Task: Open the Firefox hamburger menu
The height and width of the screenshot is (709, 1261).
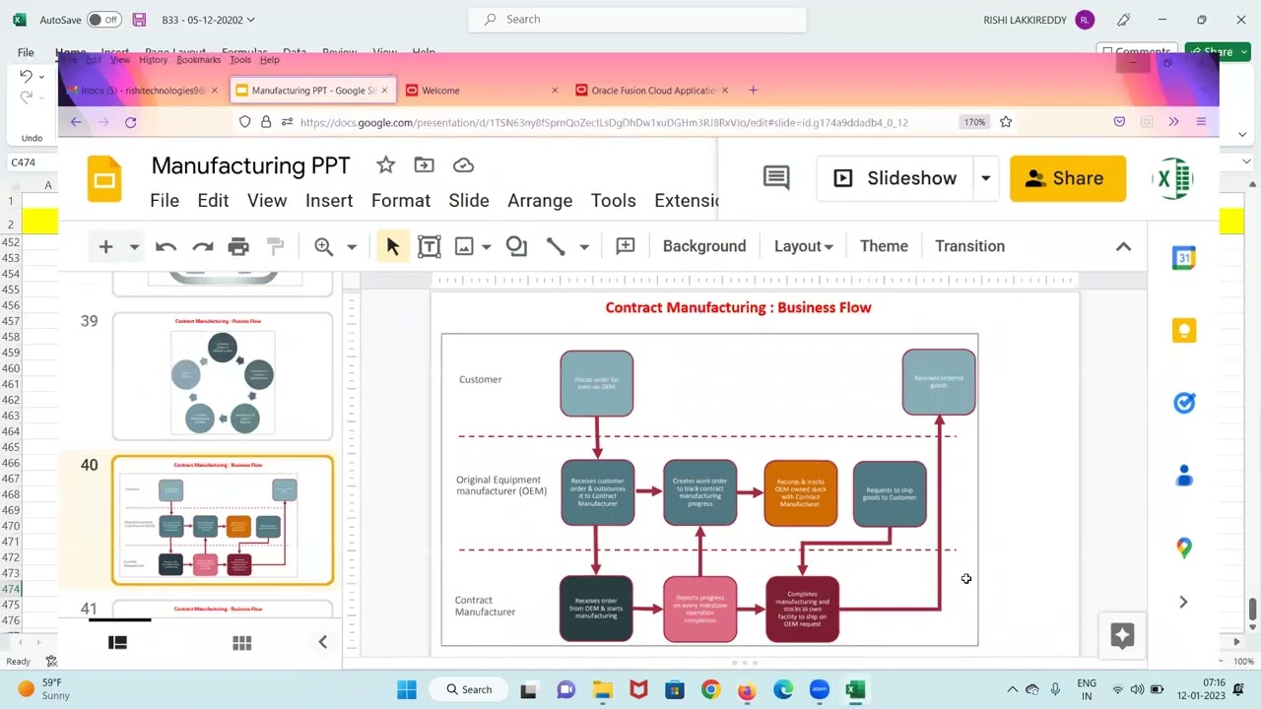Action: pyautogui.click(x=1201, y=122)
